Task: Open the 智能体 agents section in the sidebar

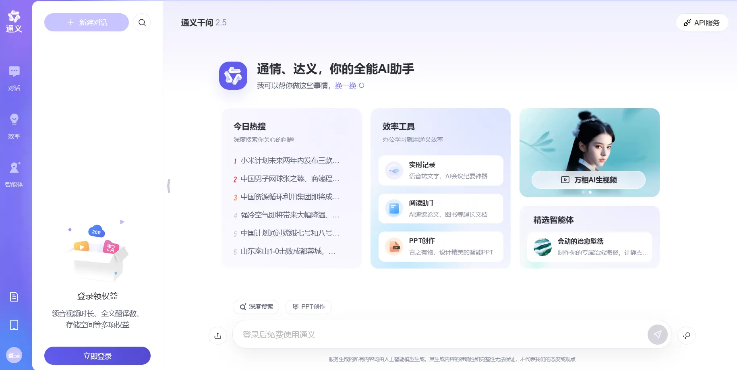Action: pyautogui.click(x=14, y=175)
